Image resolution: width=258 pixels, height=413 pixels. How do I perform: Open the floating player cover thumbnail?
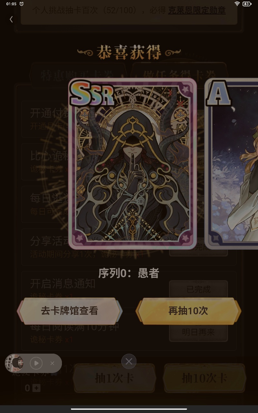pos(14,363)
